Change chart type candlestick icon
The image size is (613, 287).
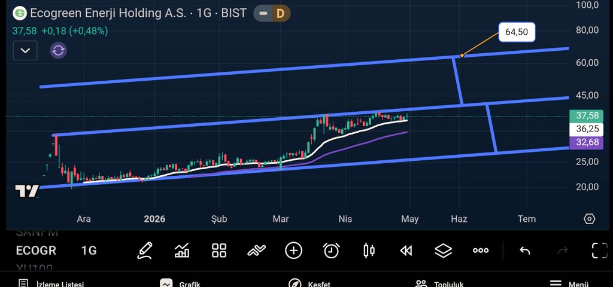point(369,251)
